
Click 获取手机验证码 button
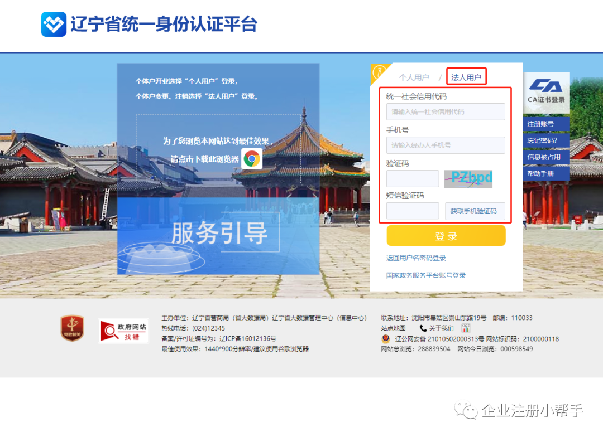pyautogui.click(x=473, y=211)
